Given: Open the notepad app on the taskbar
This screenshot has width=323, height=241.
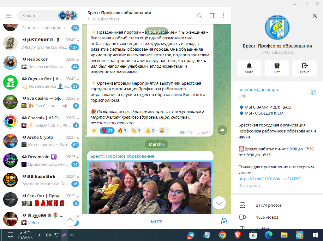Looking at the screenshot, I should (x=206, y=235).
